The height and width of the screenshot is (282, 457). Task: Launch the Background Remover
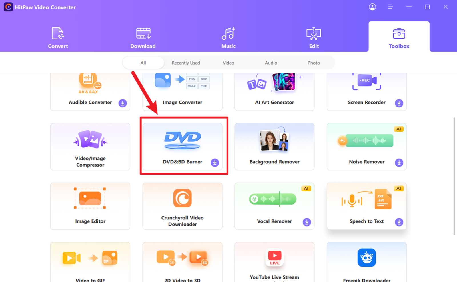click(x=274, y=147)
